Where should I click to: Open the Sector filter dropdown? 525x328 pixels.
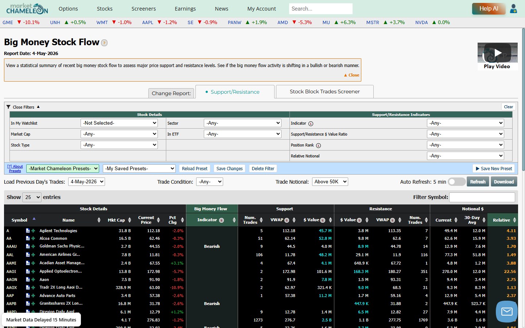point(242,123)
